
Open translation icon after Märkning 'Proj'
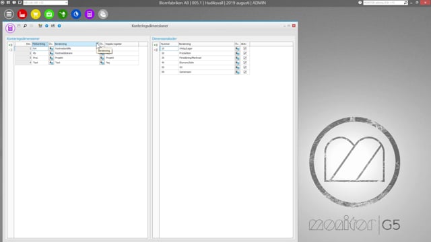pos(51,58)
